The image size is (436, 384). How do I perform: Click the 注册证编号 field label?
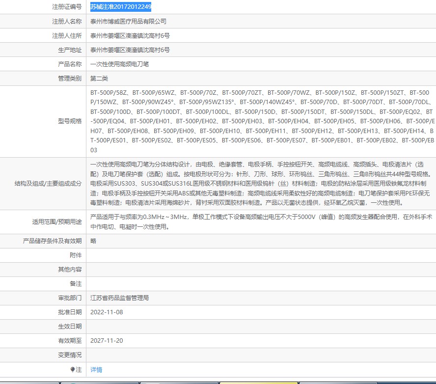67,7
